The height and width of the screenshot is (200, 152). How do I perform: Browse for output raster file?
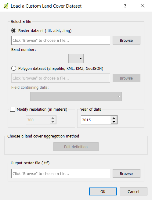(x=126, y=173)
